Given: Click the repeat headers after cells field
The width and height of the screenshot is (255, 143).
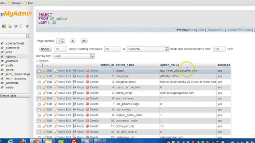Looking at the screenshot, I should coord(219,49).
